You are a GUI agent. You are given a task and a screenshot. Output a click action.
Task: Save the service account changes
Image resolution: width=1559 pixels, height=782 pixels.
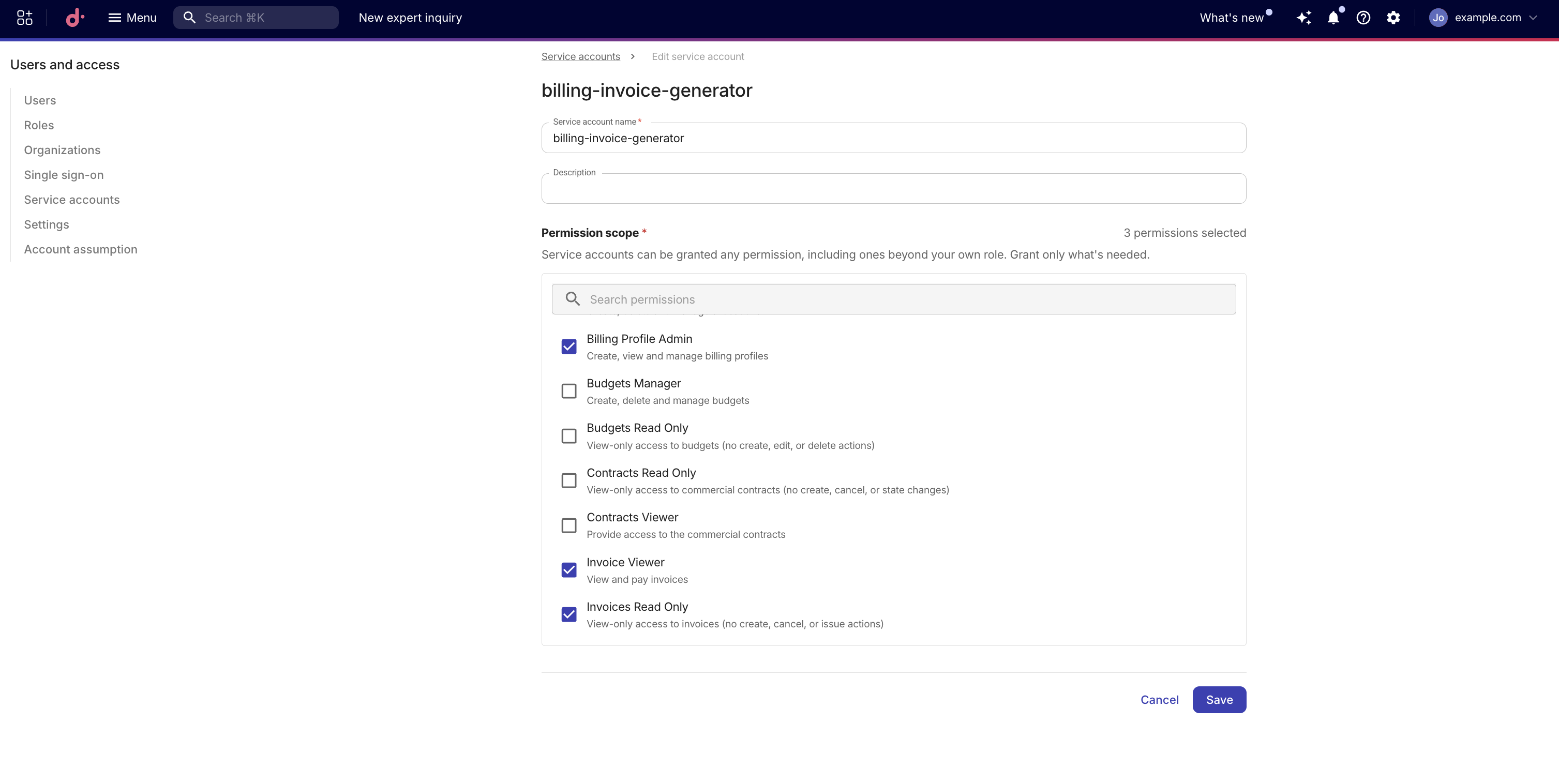click(1219, 700)
